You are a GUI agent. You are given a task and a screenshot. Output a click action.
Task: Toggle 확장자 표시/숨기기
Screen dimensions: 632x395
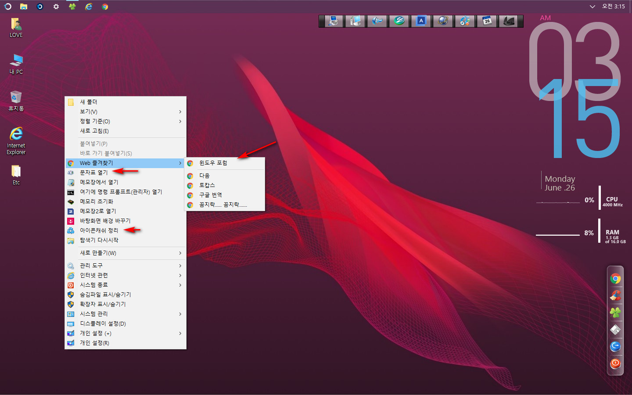126,304
